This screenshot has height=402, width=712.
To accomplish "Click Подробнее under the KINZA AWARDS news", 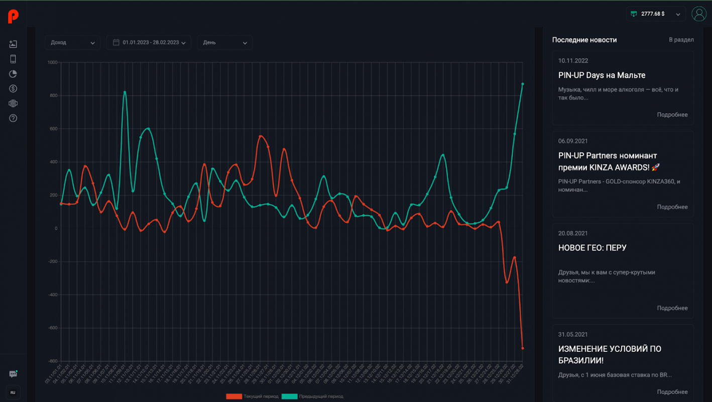I will 672,207.
